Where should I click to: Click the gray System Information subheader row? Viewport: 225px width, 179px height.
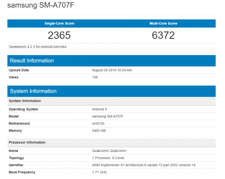[111, 101]
